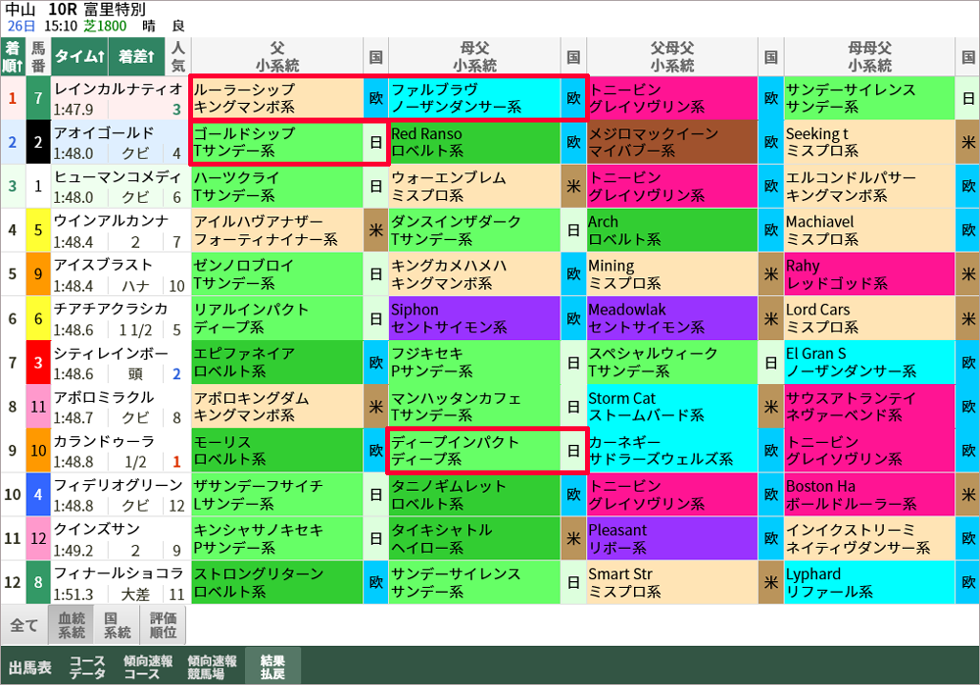Click horse name ヒューマンコメディ
This screenshot has height=685, width=980.
pos(118,176)
